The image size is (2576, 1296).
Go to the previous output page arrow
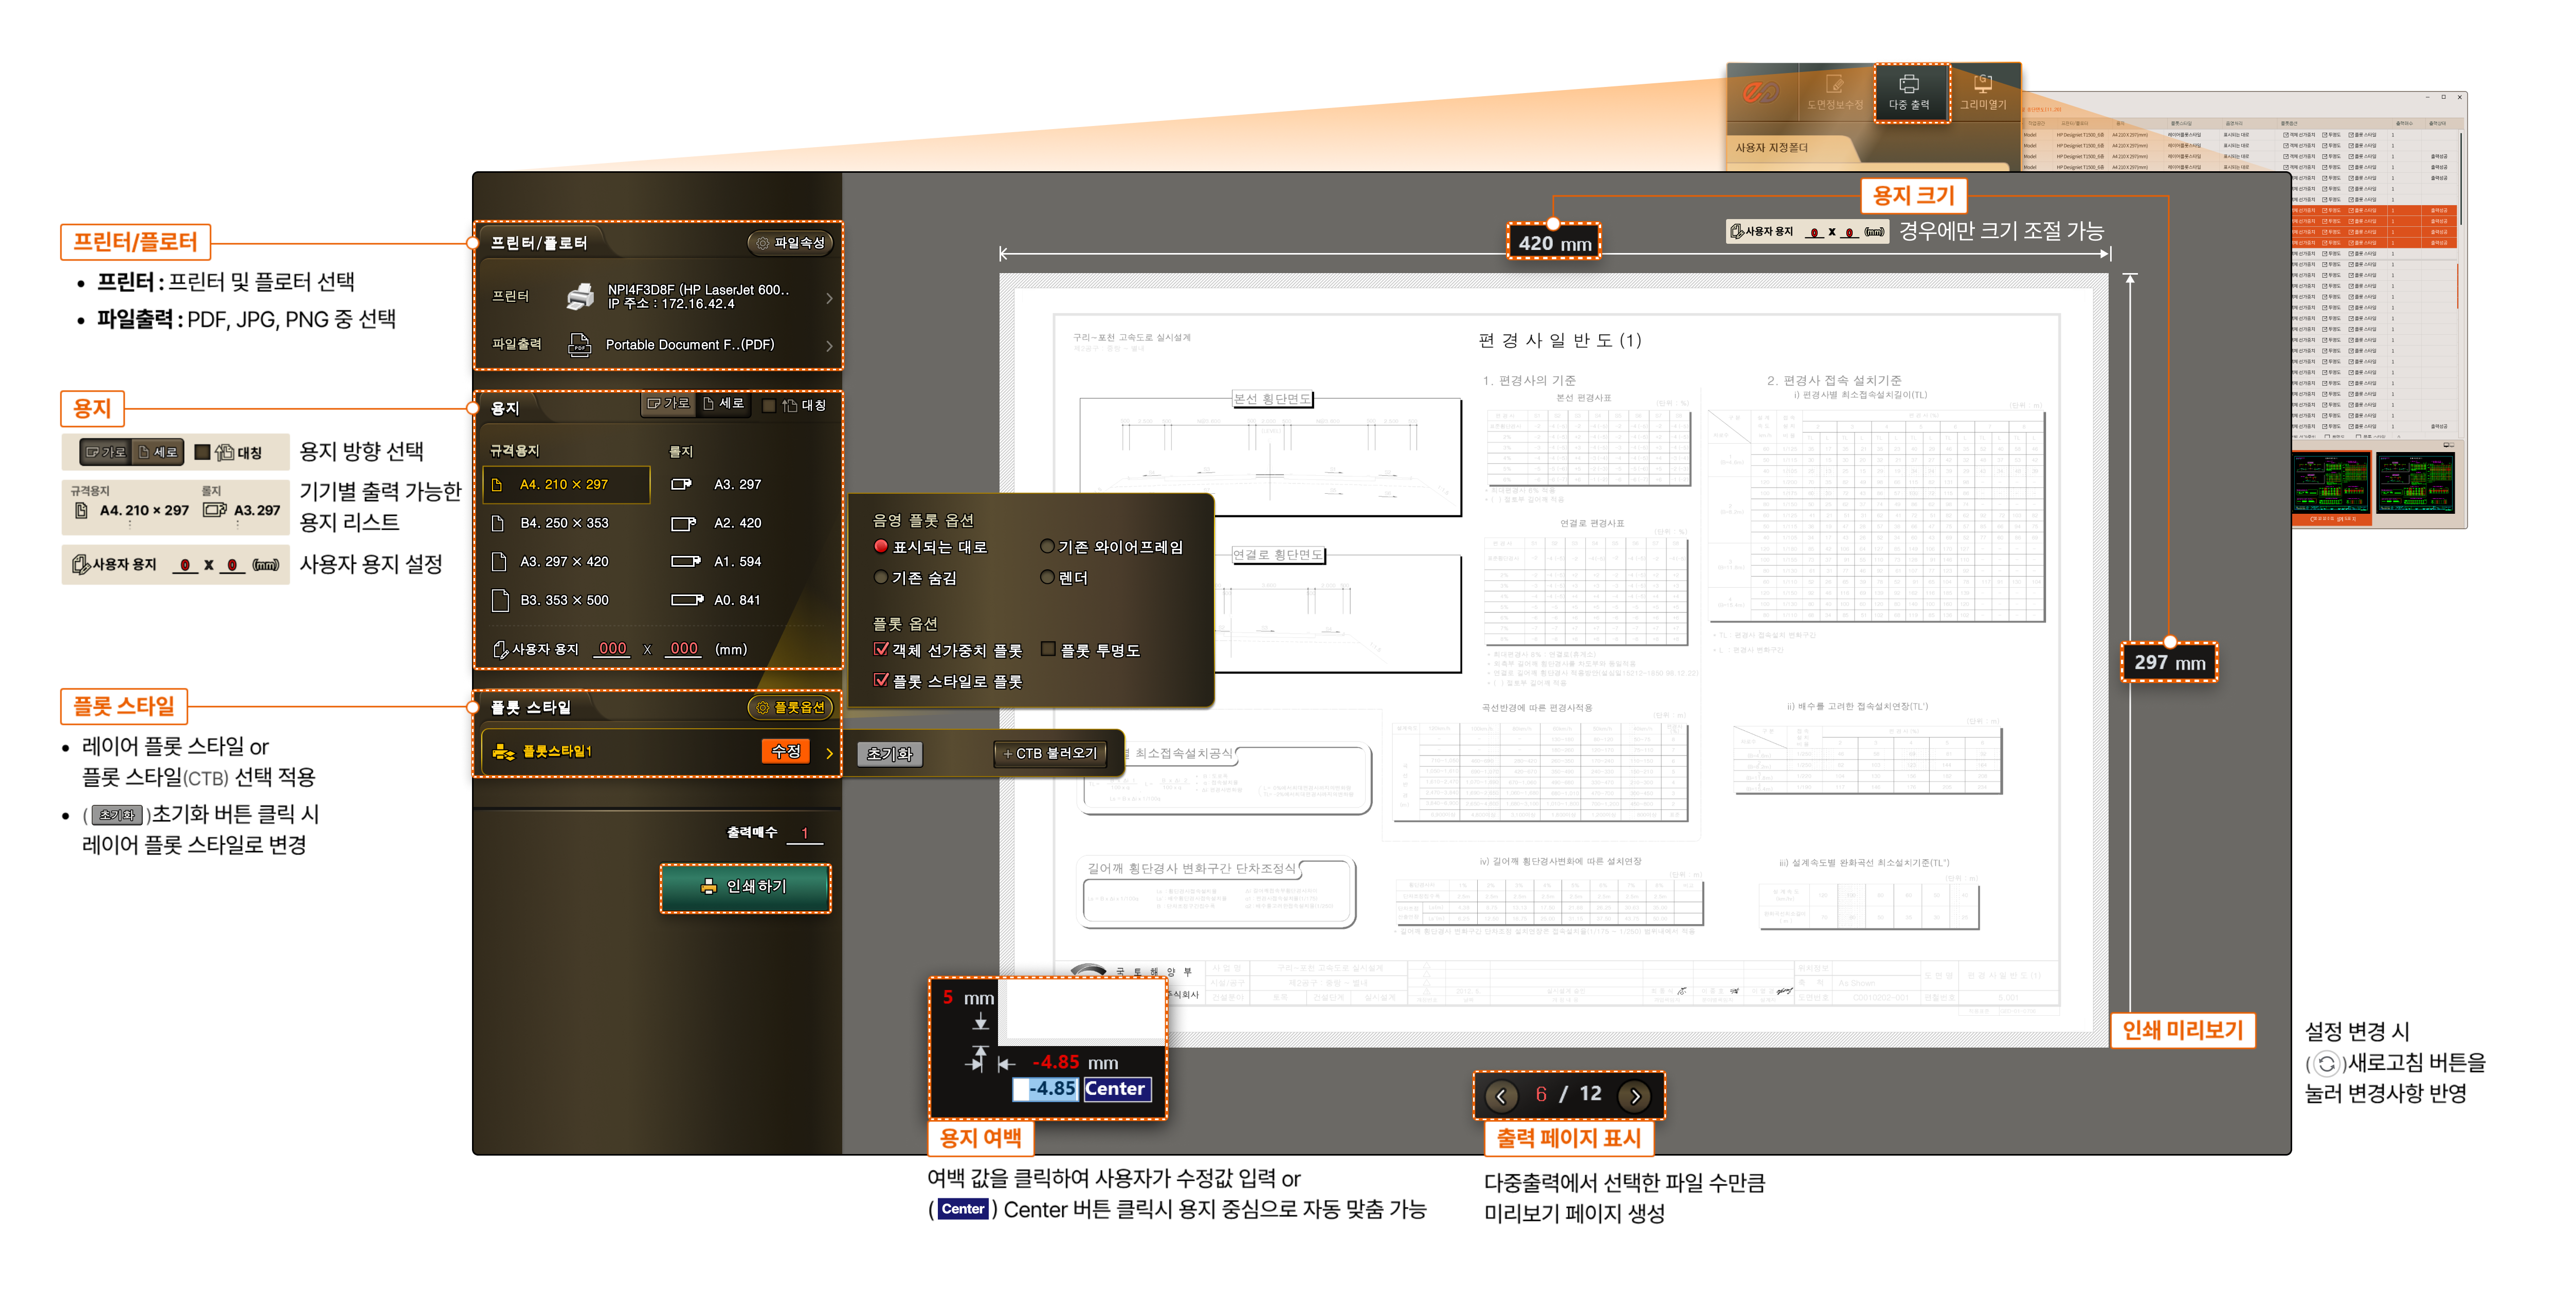(x=1500, y=1096)
